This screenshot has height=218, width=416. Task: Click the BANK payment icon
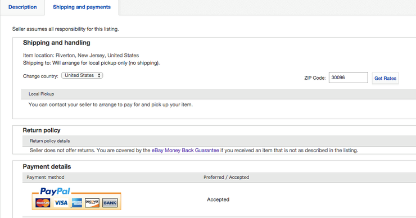click(110, 203)
